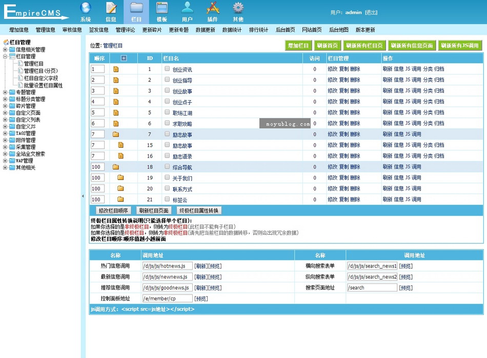This screenshot has width=487, height=358.
Task: Click the 热门信息调用 address field
Action: point(167,266)
